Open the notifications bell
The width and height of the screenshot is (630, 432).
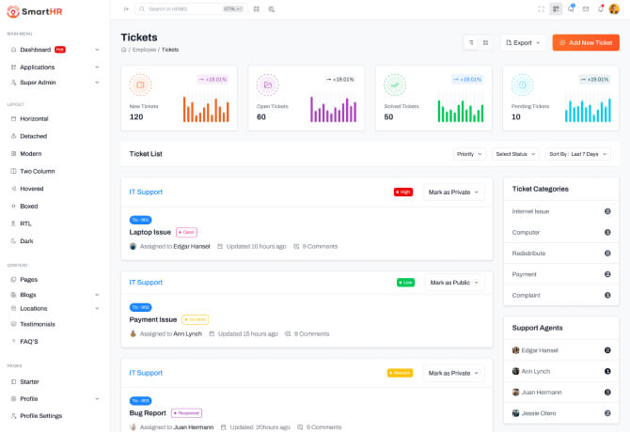pyautogui.click(x=600, y=8)
